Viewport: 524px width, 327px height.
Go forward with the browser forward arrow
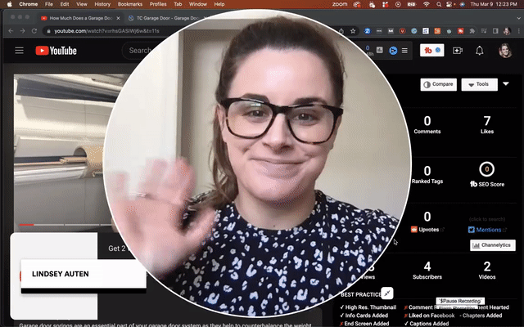pos(22,31)
